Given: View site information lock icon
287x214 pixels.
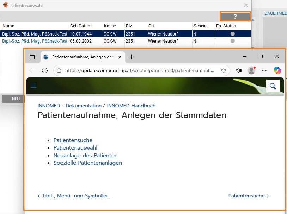Looking at the screenshot, I should pyautogui.click(x=59, y=70).
